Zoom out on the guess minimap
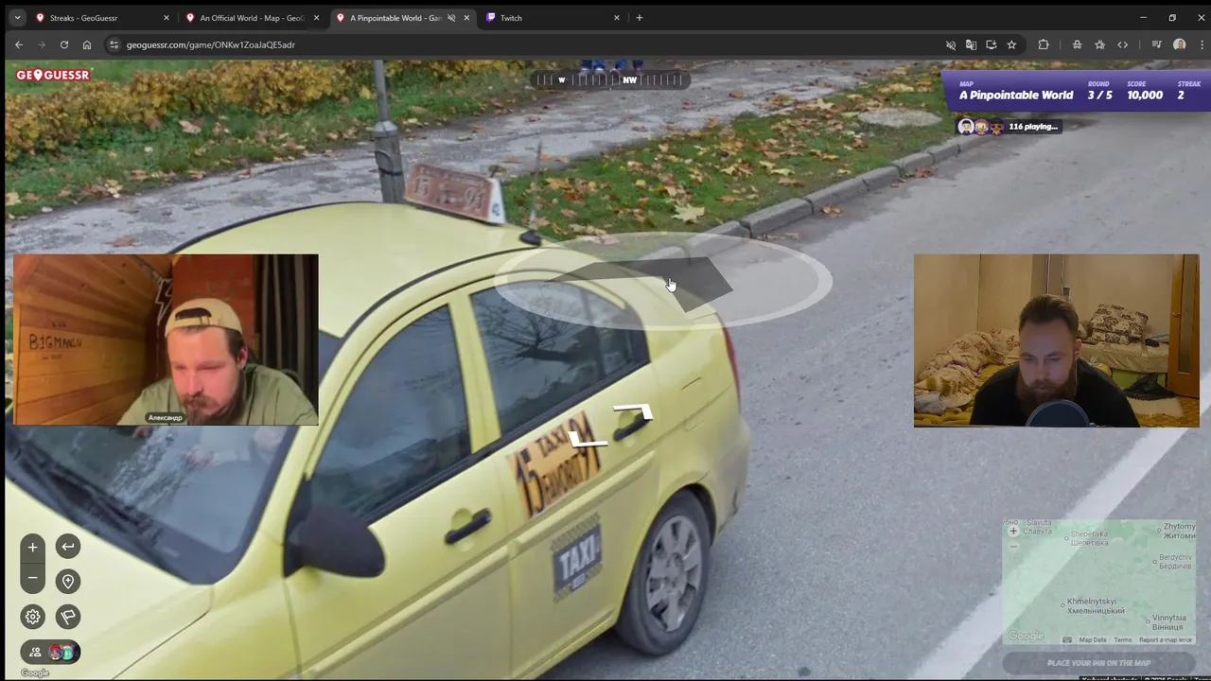 coord(1013,546)
